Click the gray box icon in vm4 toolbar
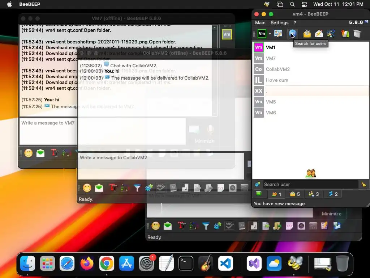 tap(357, 34)
